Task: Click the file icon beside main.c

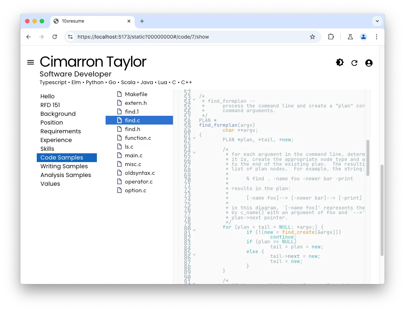Action: point(119,155)
